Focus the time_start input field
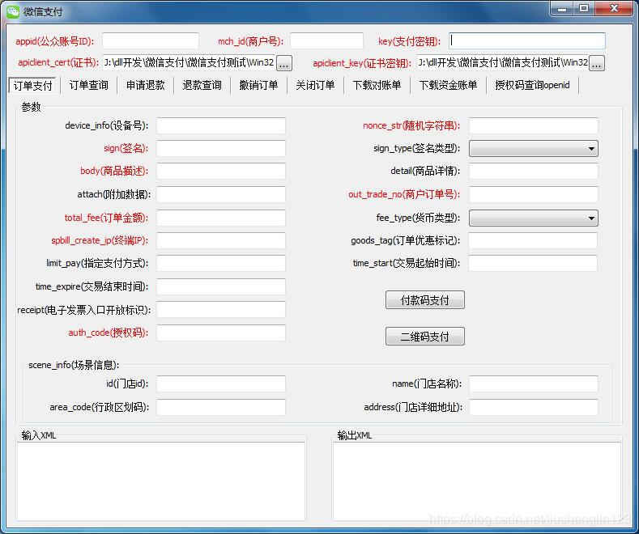This screenshot has height=534, width=639. pyautogui.click(x=533, y=263)
